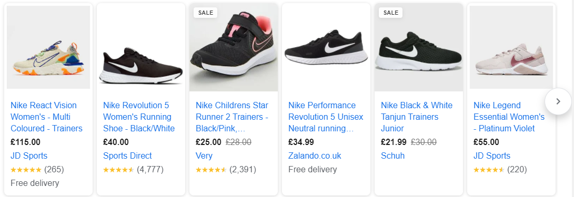Image resolution: width=574 pixels, height=197 pixels.
Task: Open the Nike Performance Revolution 5 Unisex link
Action: click(326, 117)
